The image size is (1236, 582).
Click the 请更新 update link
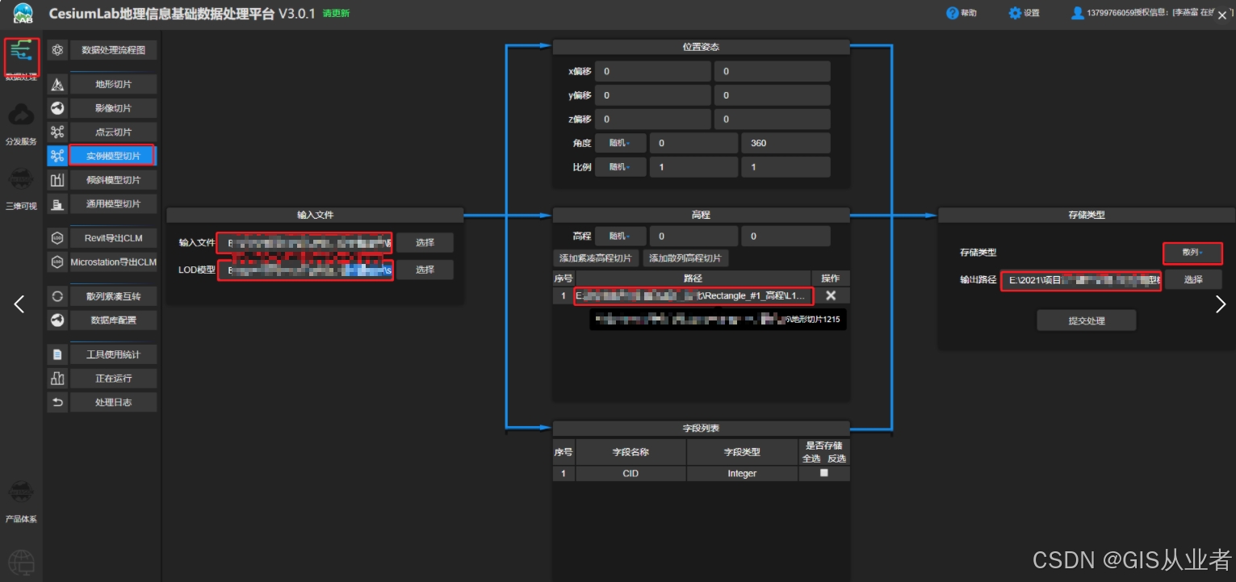(x=336, y=14)
